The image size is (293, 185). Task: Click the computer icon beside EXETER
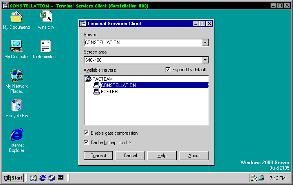pos(96,92)
